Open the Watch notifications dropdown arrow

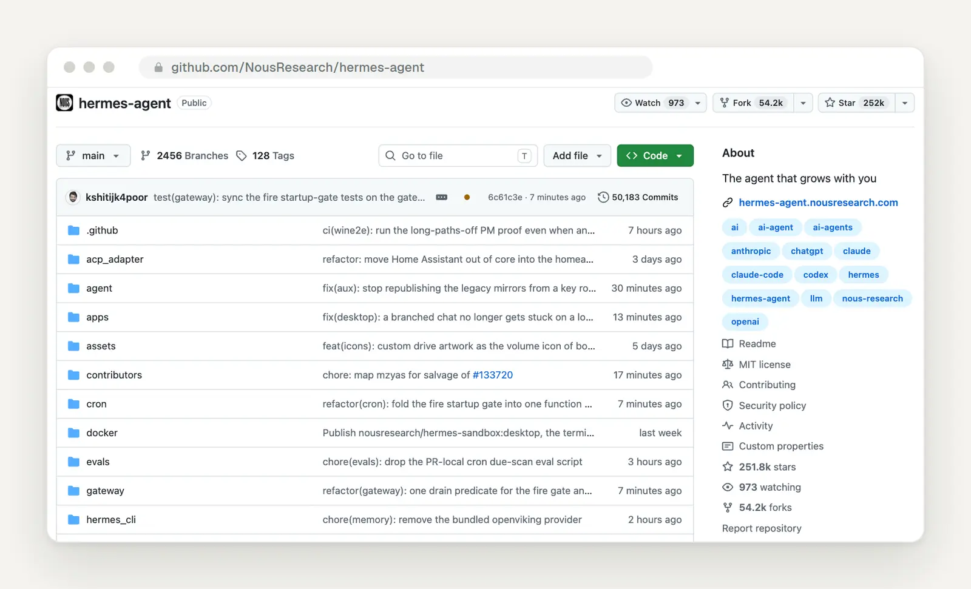coord(698,103)
